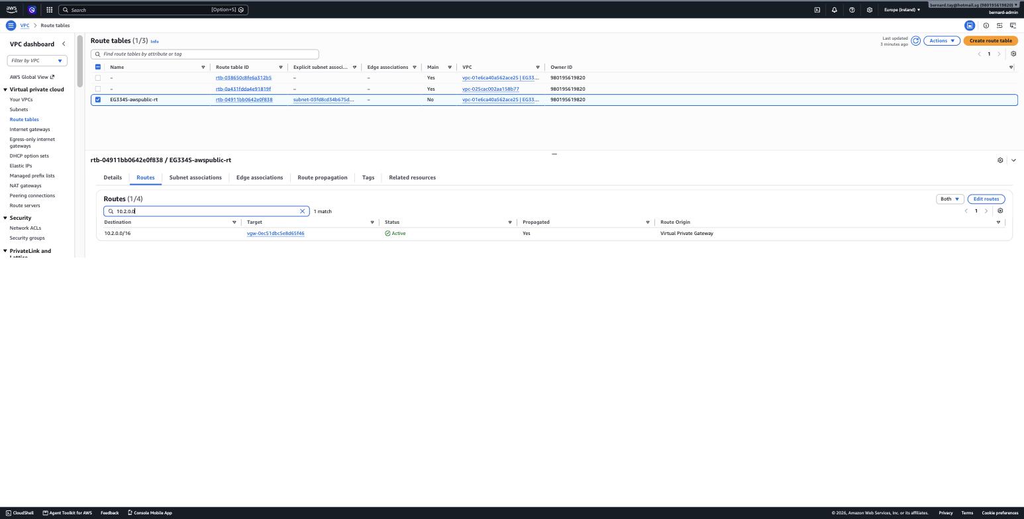
Task: Collapse the PrivateLink and Lattice section
Action: tap(5, 251)
